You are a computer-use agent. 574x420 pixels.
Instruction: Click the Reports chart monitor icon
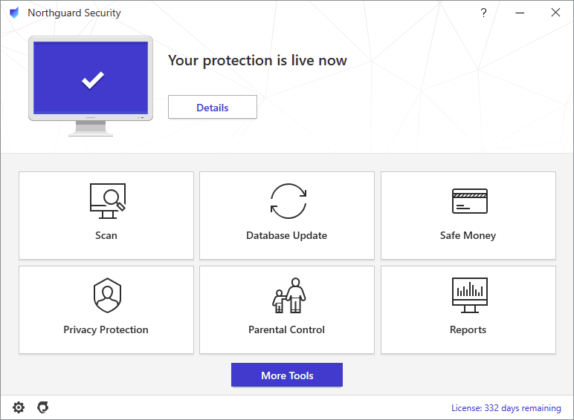tap(468, 295)
